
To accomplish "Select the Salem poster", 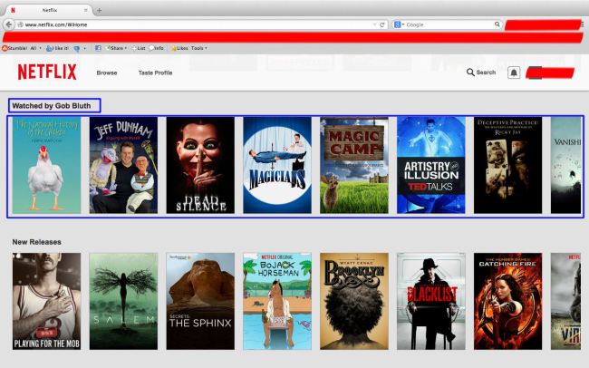I will (123, 301).
